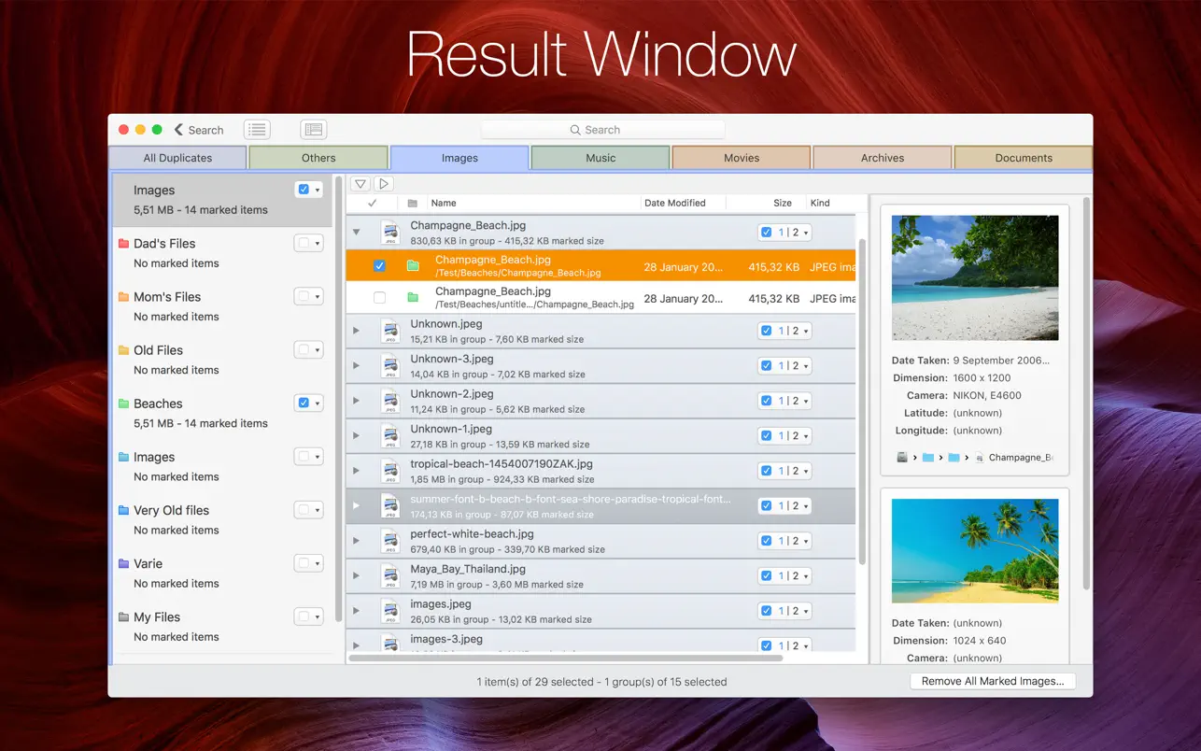Expand the tropical-beach-1454007190ZAK.jpg group
Viewport: 1201px width, 751px height.
(x=356, y=471)
